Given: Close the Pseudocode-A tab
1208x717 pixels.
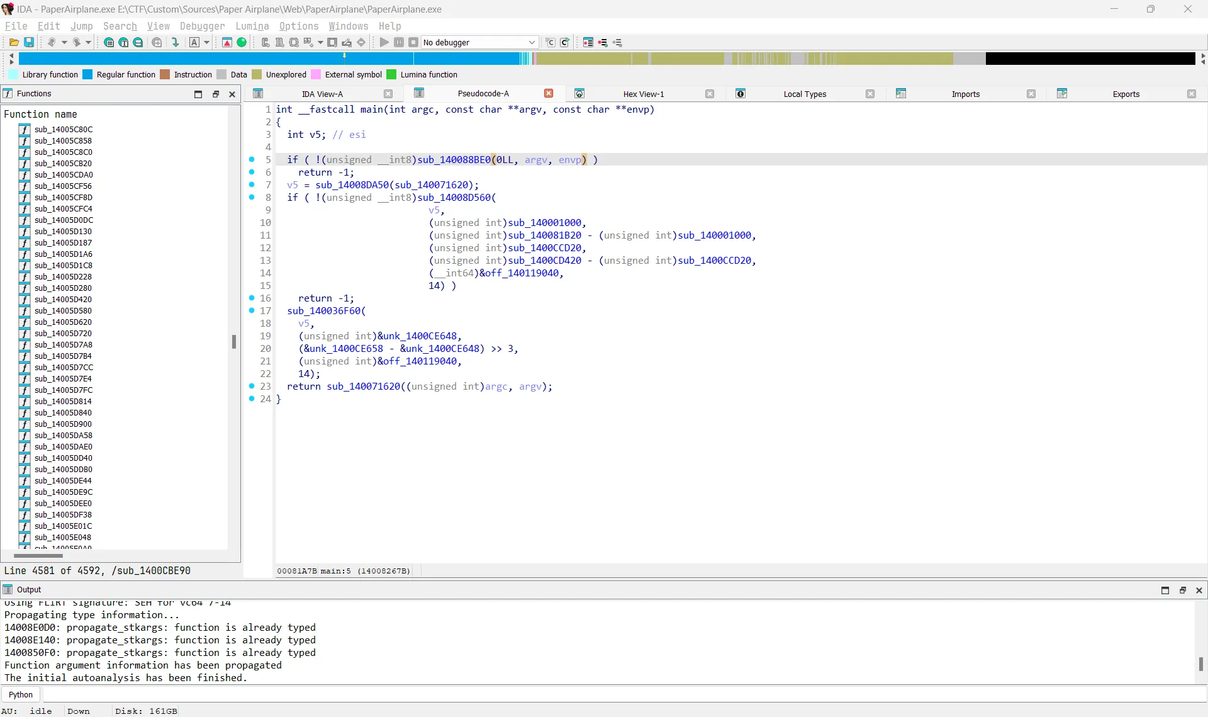Looking at the screenshot, I should [x=549, y=93].
